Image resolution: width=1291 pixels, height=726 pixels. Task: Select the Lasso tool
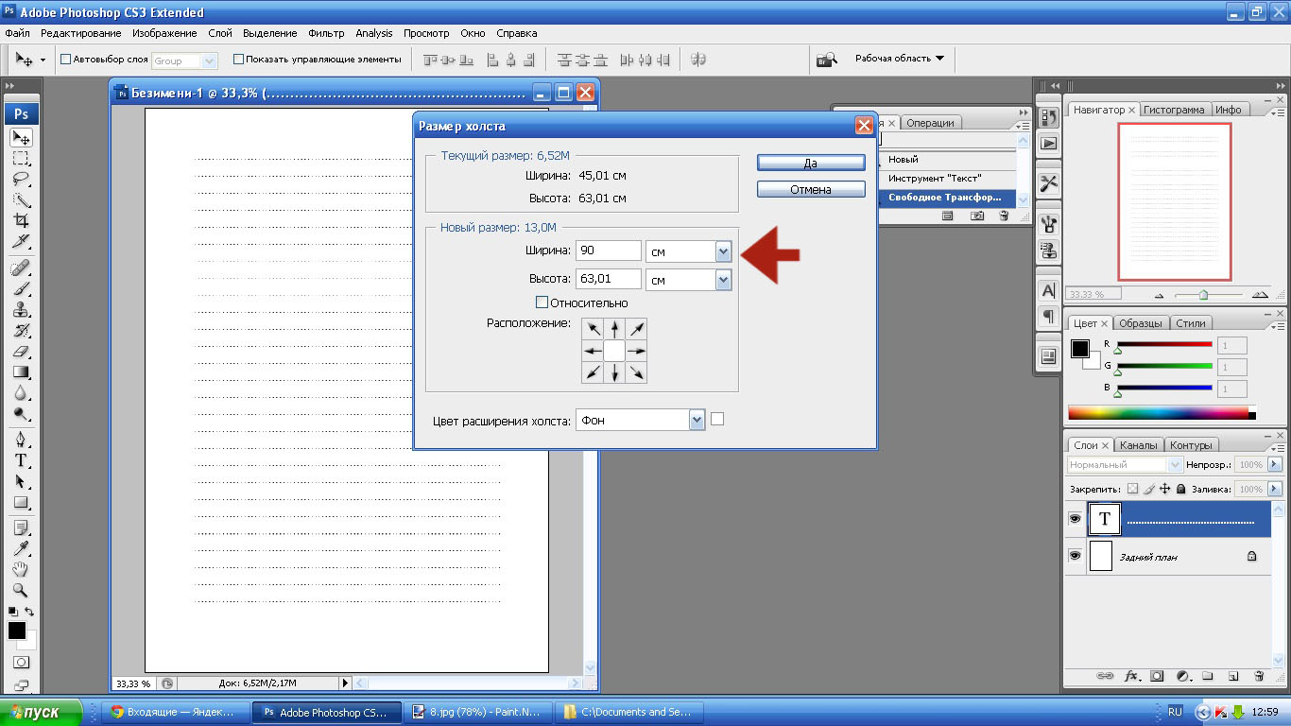[x=21, y=179]
